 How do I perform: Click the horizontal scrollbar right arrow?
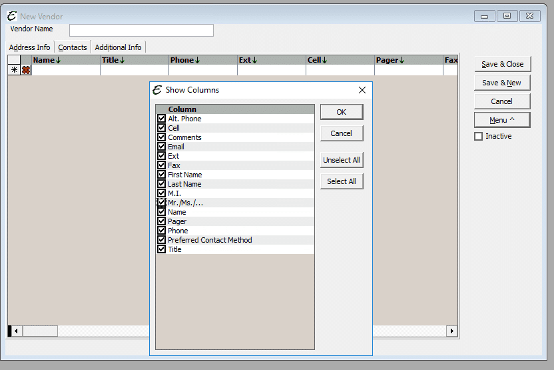pyautogui.click(x=451, y=331)
